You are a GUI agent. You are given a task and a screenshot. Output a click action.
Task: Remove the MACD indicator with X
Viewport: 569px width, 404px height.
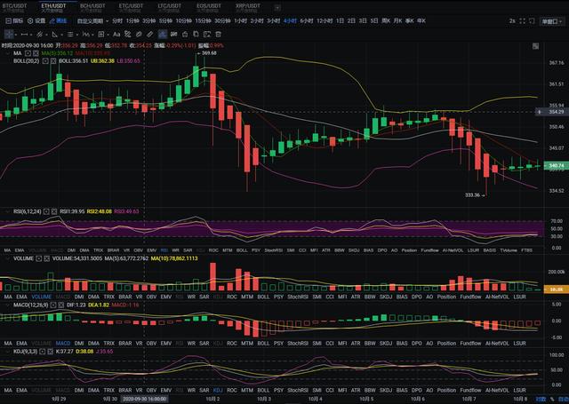click(61, 305)
